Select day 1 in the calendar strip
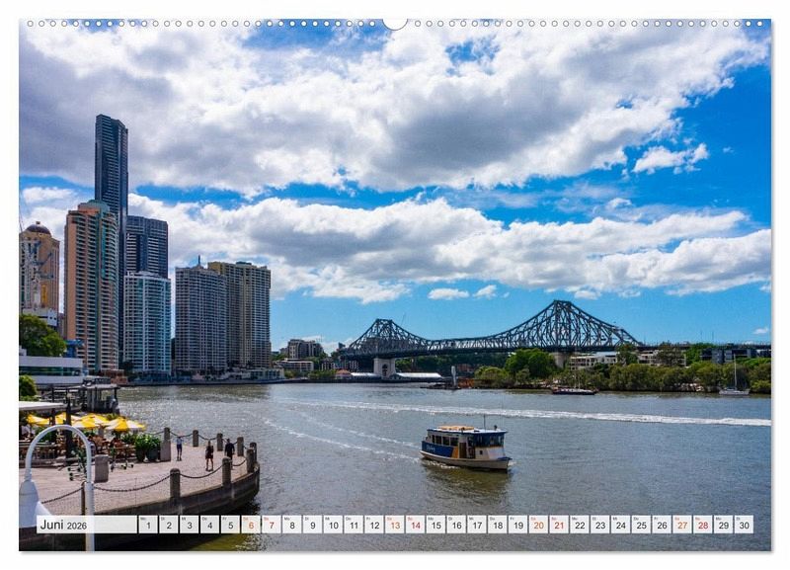 point(147,525)
